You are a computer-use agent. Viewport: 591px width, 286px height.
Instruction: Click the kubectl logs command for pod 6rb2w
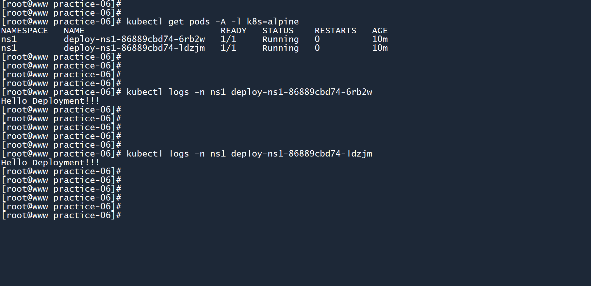249,92
